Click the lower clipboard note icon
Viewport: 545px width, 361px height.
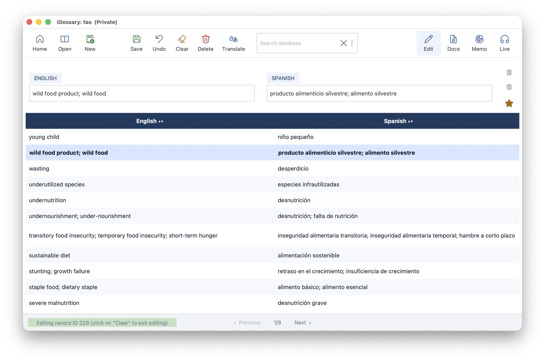point(509,87)
